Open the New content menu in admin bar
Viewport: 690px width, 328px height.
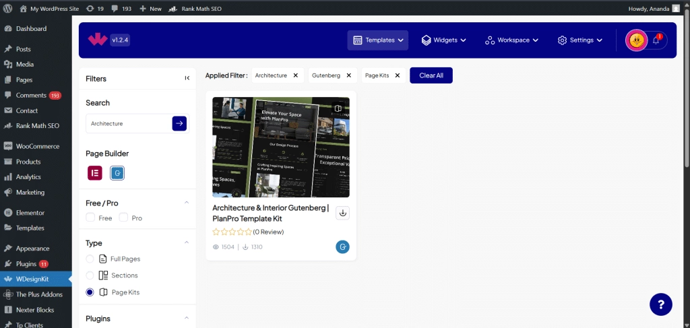pos(150,8)
